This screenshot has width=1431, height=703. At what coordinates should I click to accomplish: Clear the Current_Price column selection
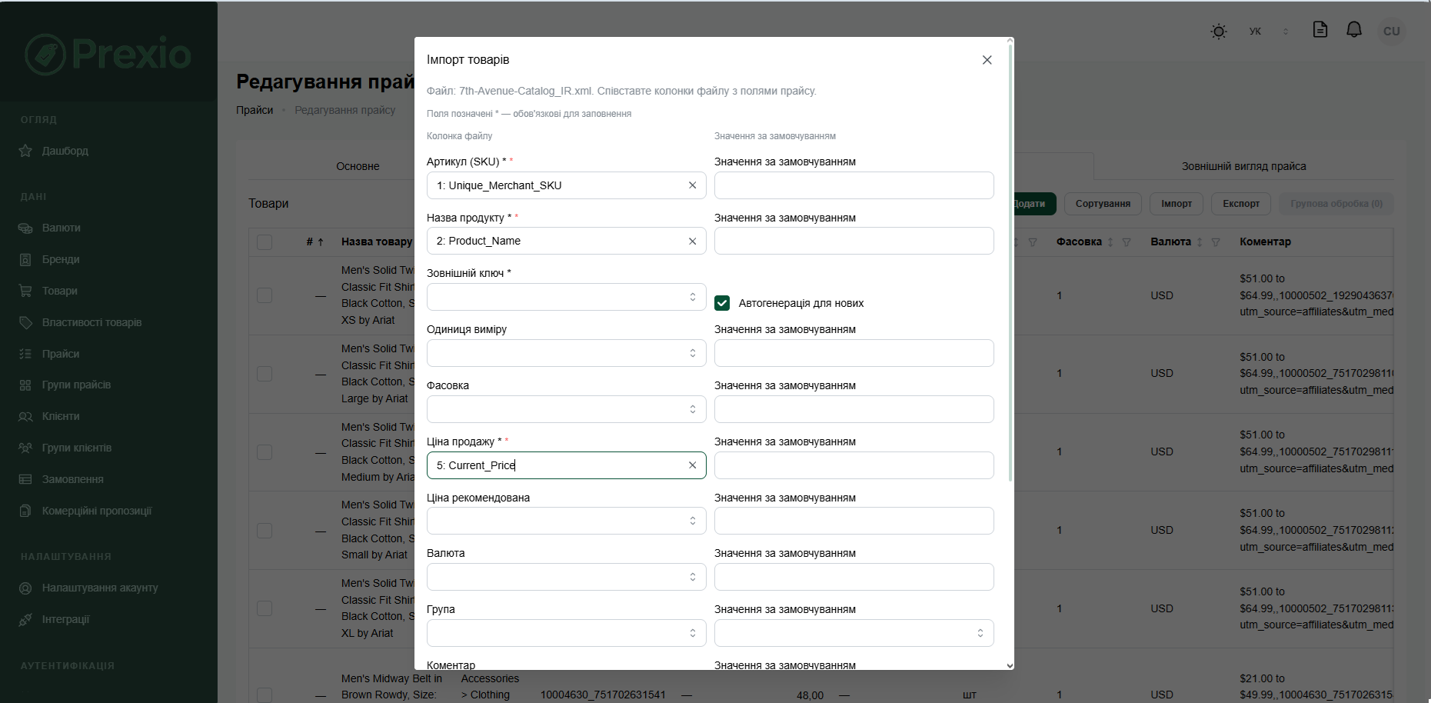(692, 465)
